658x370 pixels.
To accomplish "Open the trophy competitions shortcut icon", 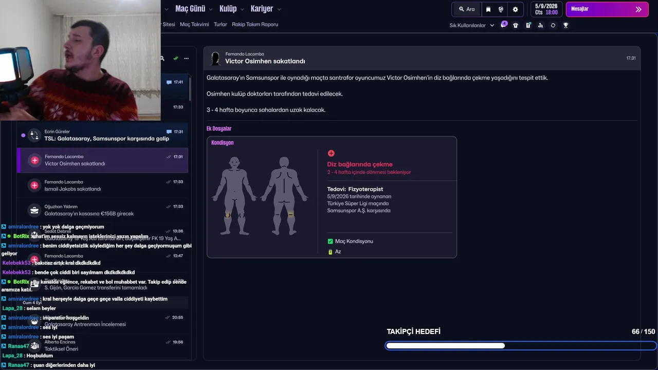I will (565, 25).
